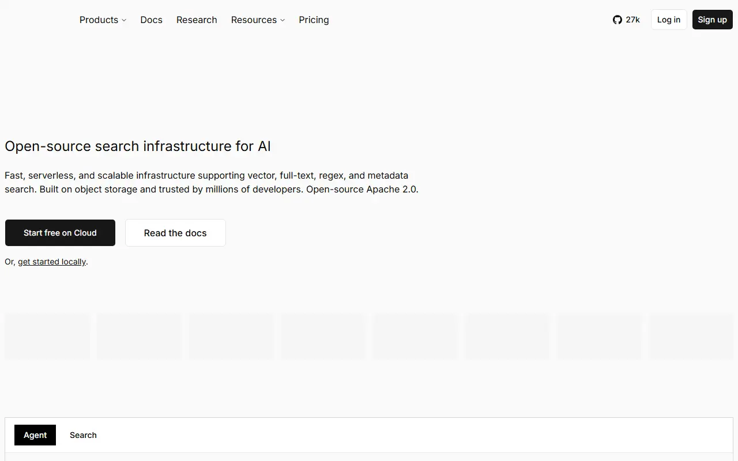Switch to the Search tab

[83, 435]
